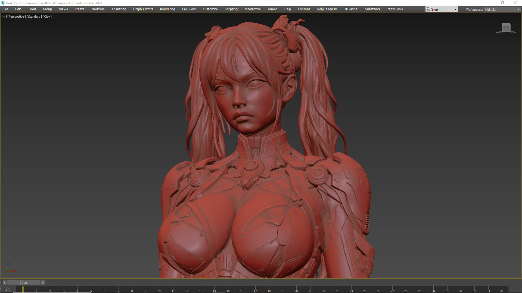522x293 pixels.
Task: Open the Animation menu
Action: point(119,9)
